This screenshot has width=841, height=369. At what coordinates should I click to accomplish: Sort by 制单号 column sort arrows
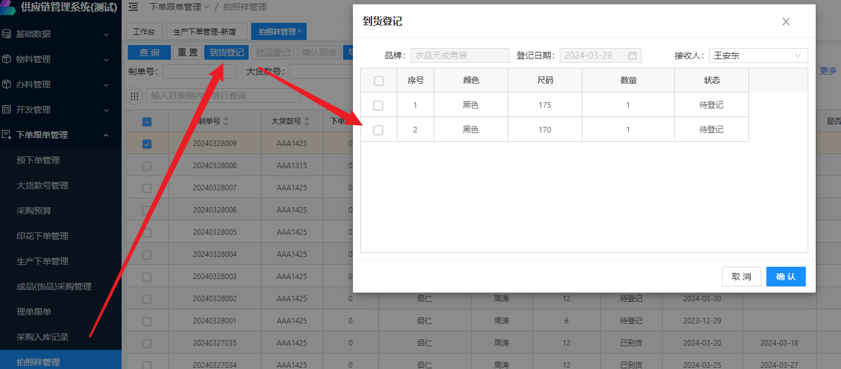226,121
